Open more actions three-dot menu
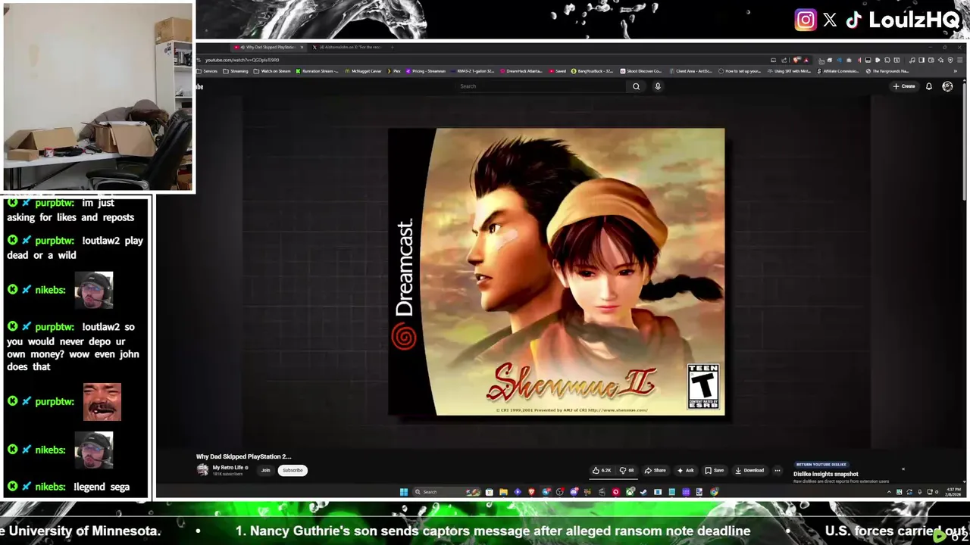This screenshot has width=970, height=545. pyautogui.click(x=777, y=470)
